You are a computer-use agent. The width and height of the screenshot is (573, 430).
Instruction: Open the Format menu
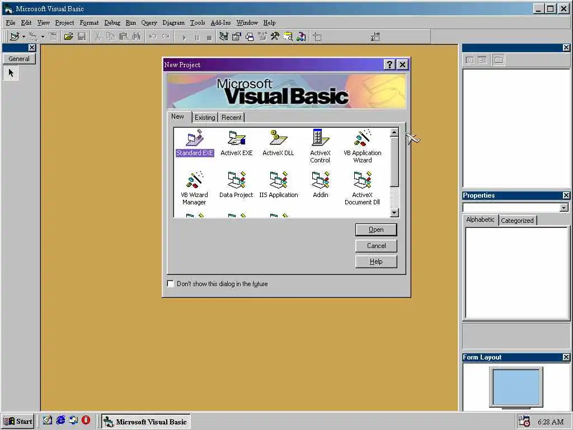point(89,22)
